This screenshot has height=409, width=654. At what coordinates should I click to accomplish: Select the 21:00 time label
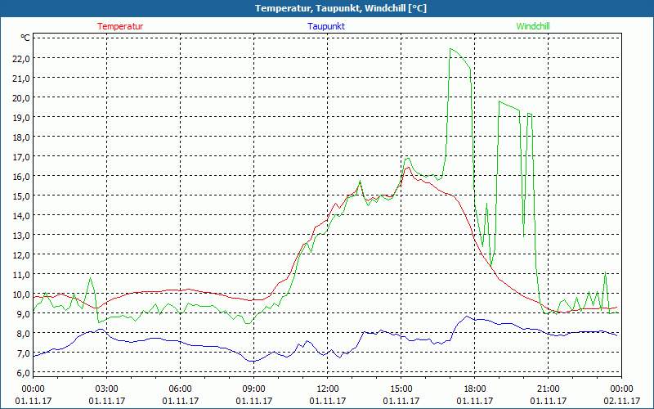(548, 389)
